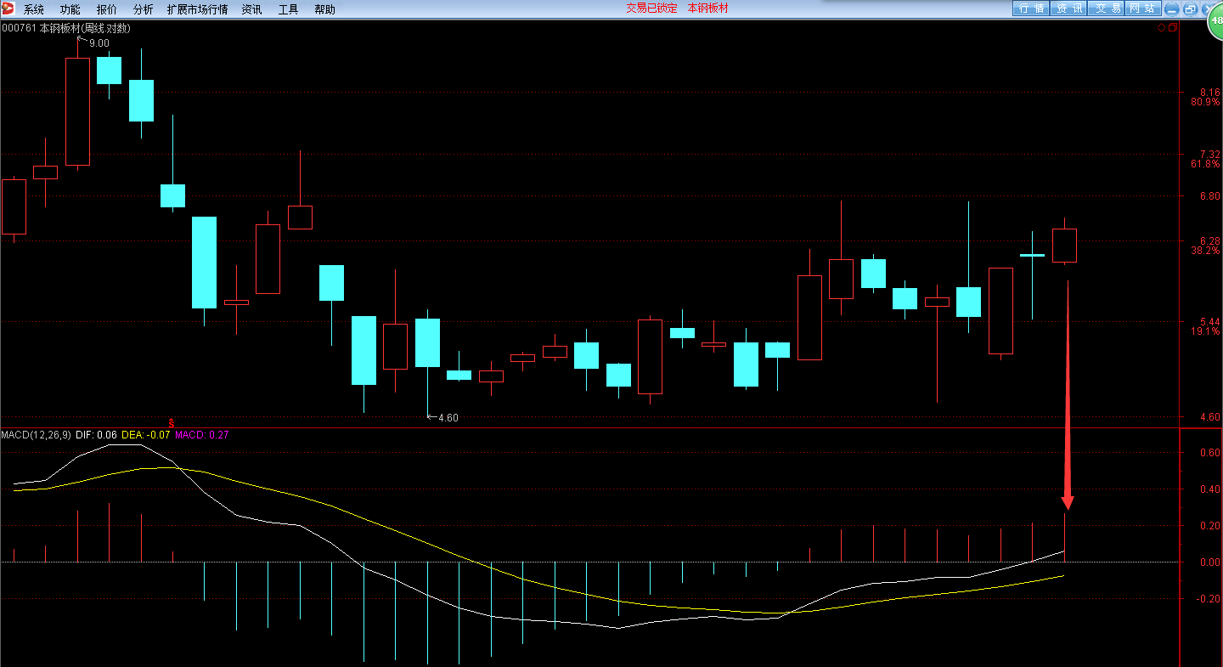Click the red app logo icon

click(8, 8)
